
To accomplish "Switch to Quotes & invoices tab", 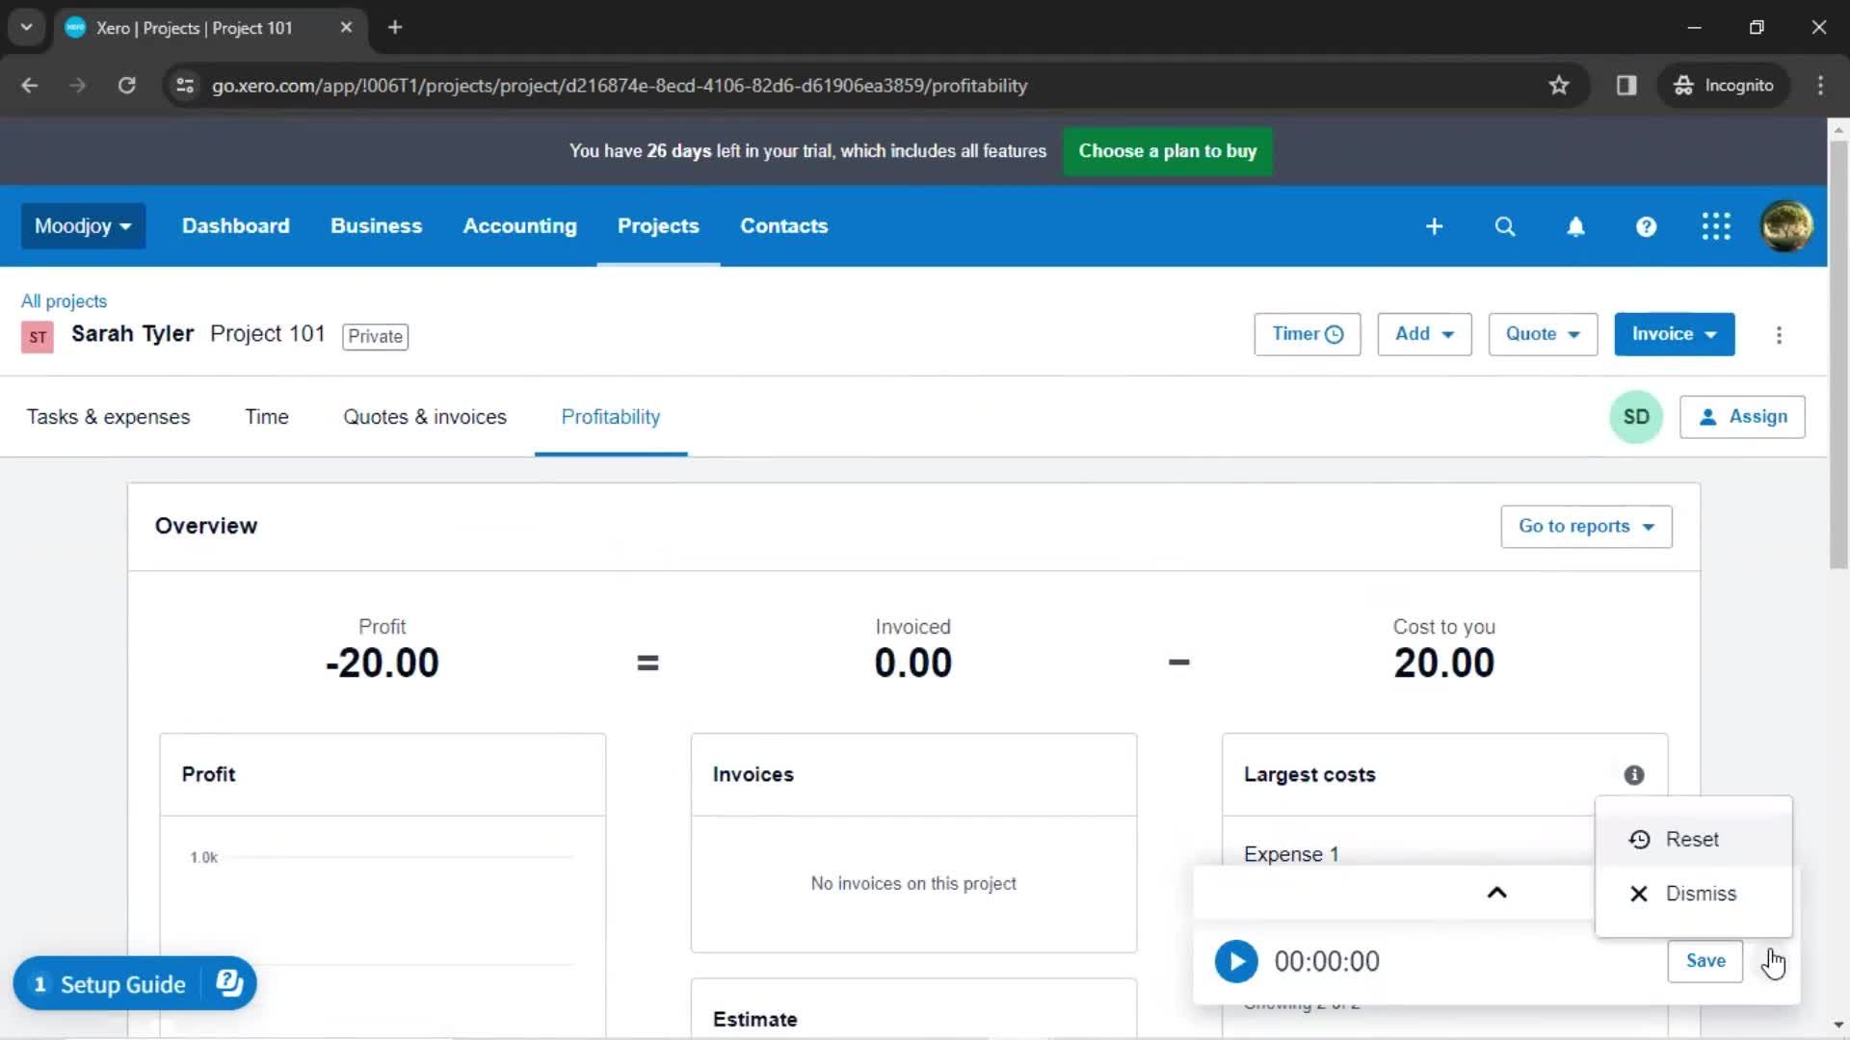I will (x=425, y=417).
